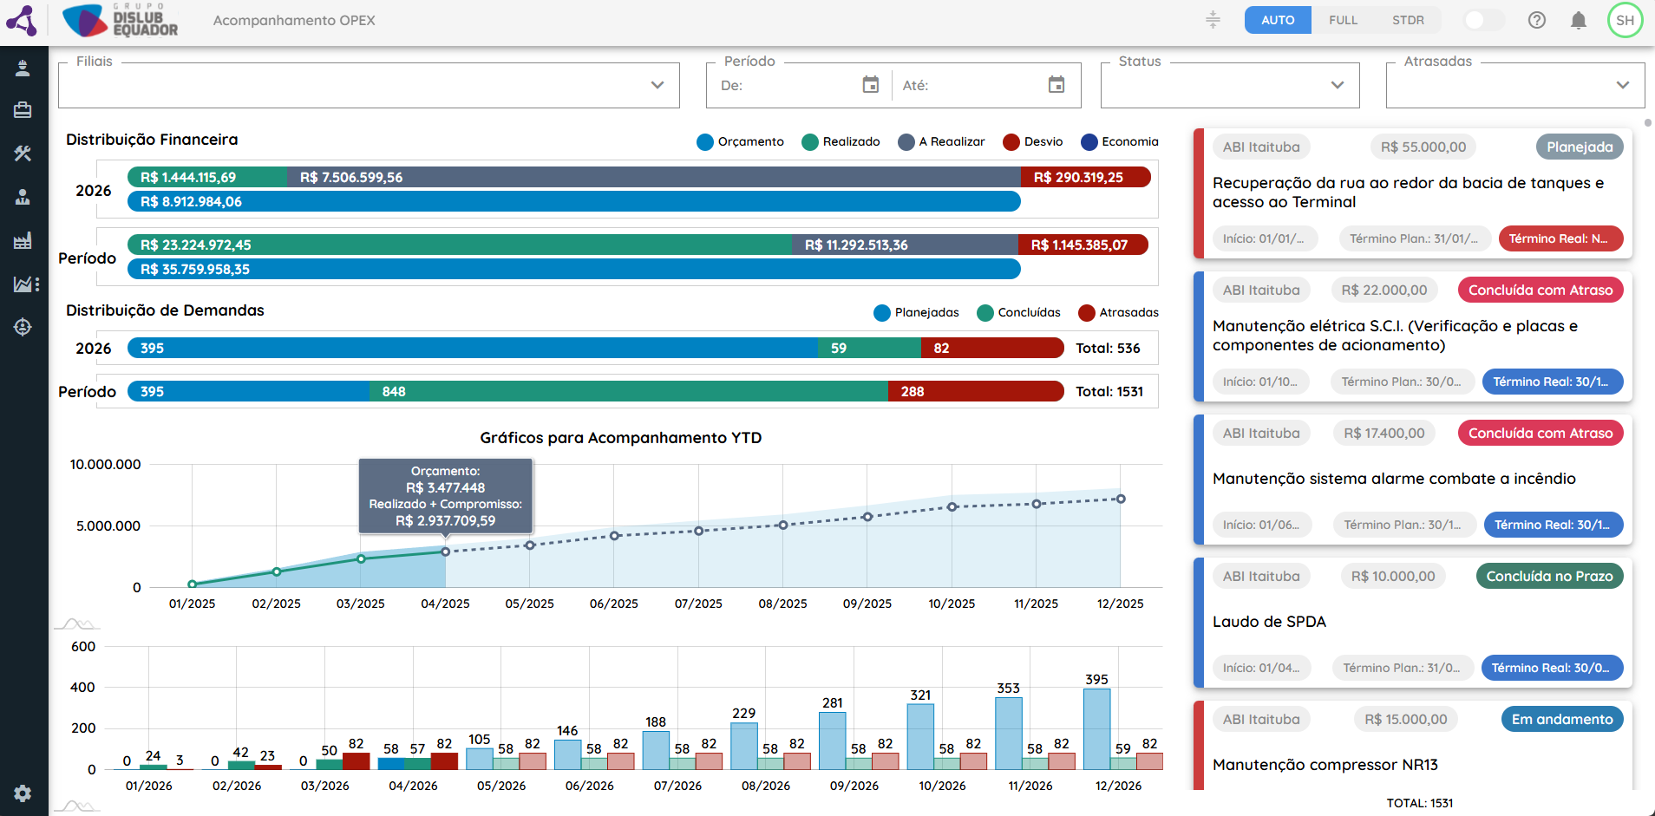Click the 04/2025 data point on the YTD chart
1655x816 pixels.
(446, 552)
